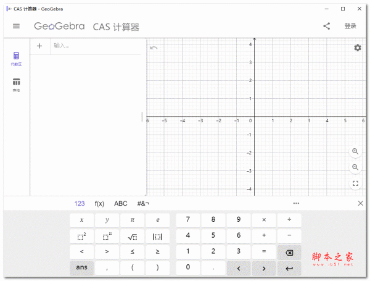Tap the number 9 key

pyautogui.click(x=239, y=220)
